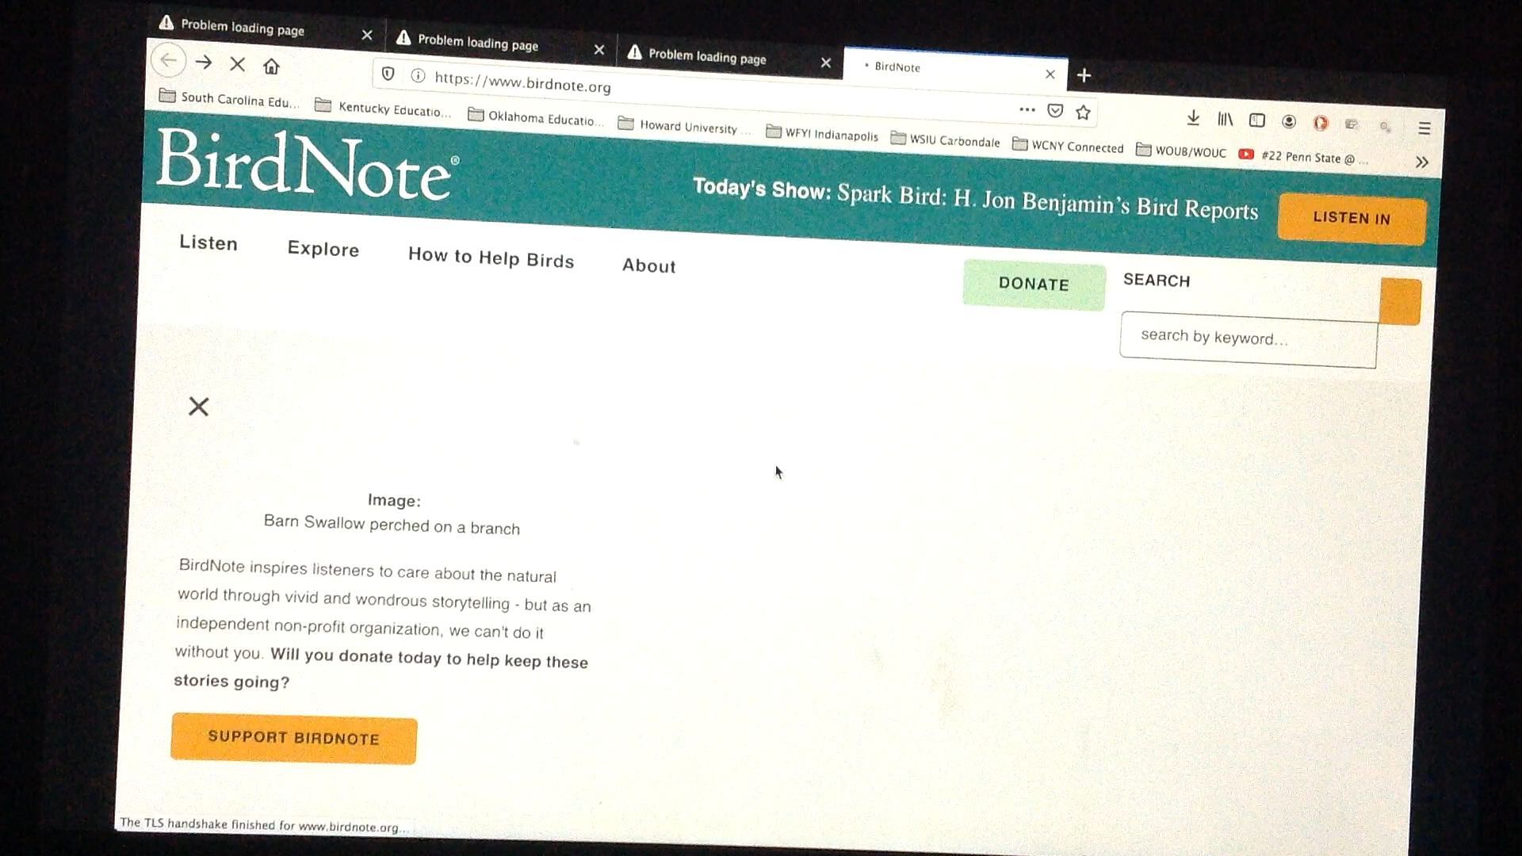Open page actions three-dot menu

1027,109
